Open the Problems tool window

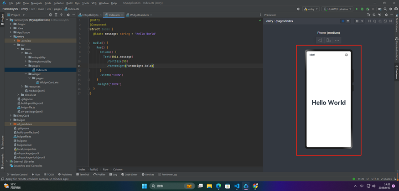[x=65, y=175]
